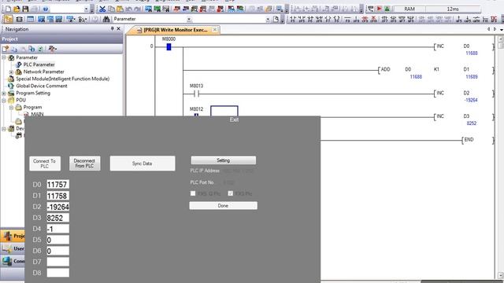Click the Sync Data button
This screenshot has width=504, height=283.
pyautogui.click(x=143, y=164)
